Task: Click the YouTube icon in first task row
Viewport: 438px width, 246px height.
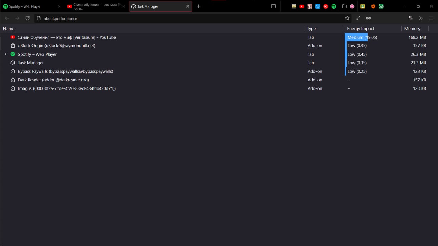Action: [13, 37]
